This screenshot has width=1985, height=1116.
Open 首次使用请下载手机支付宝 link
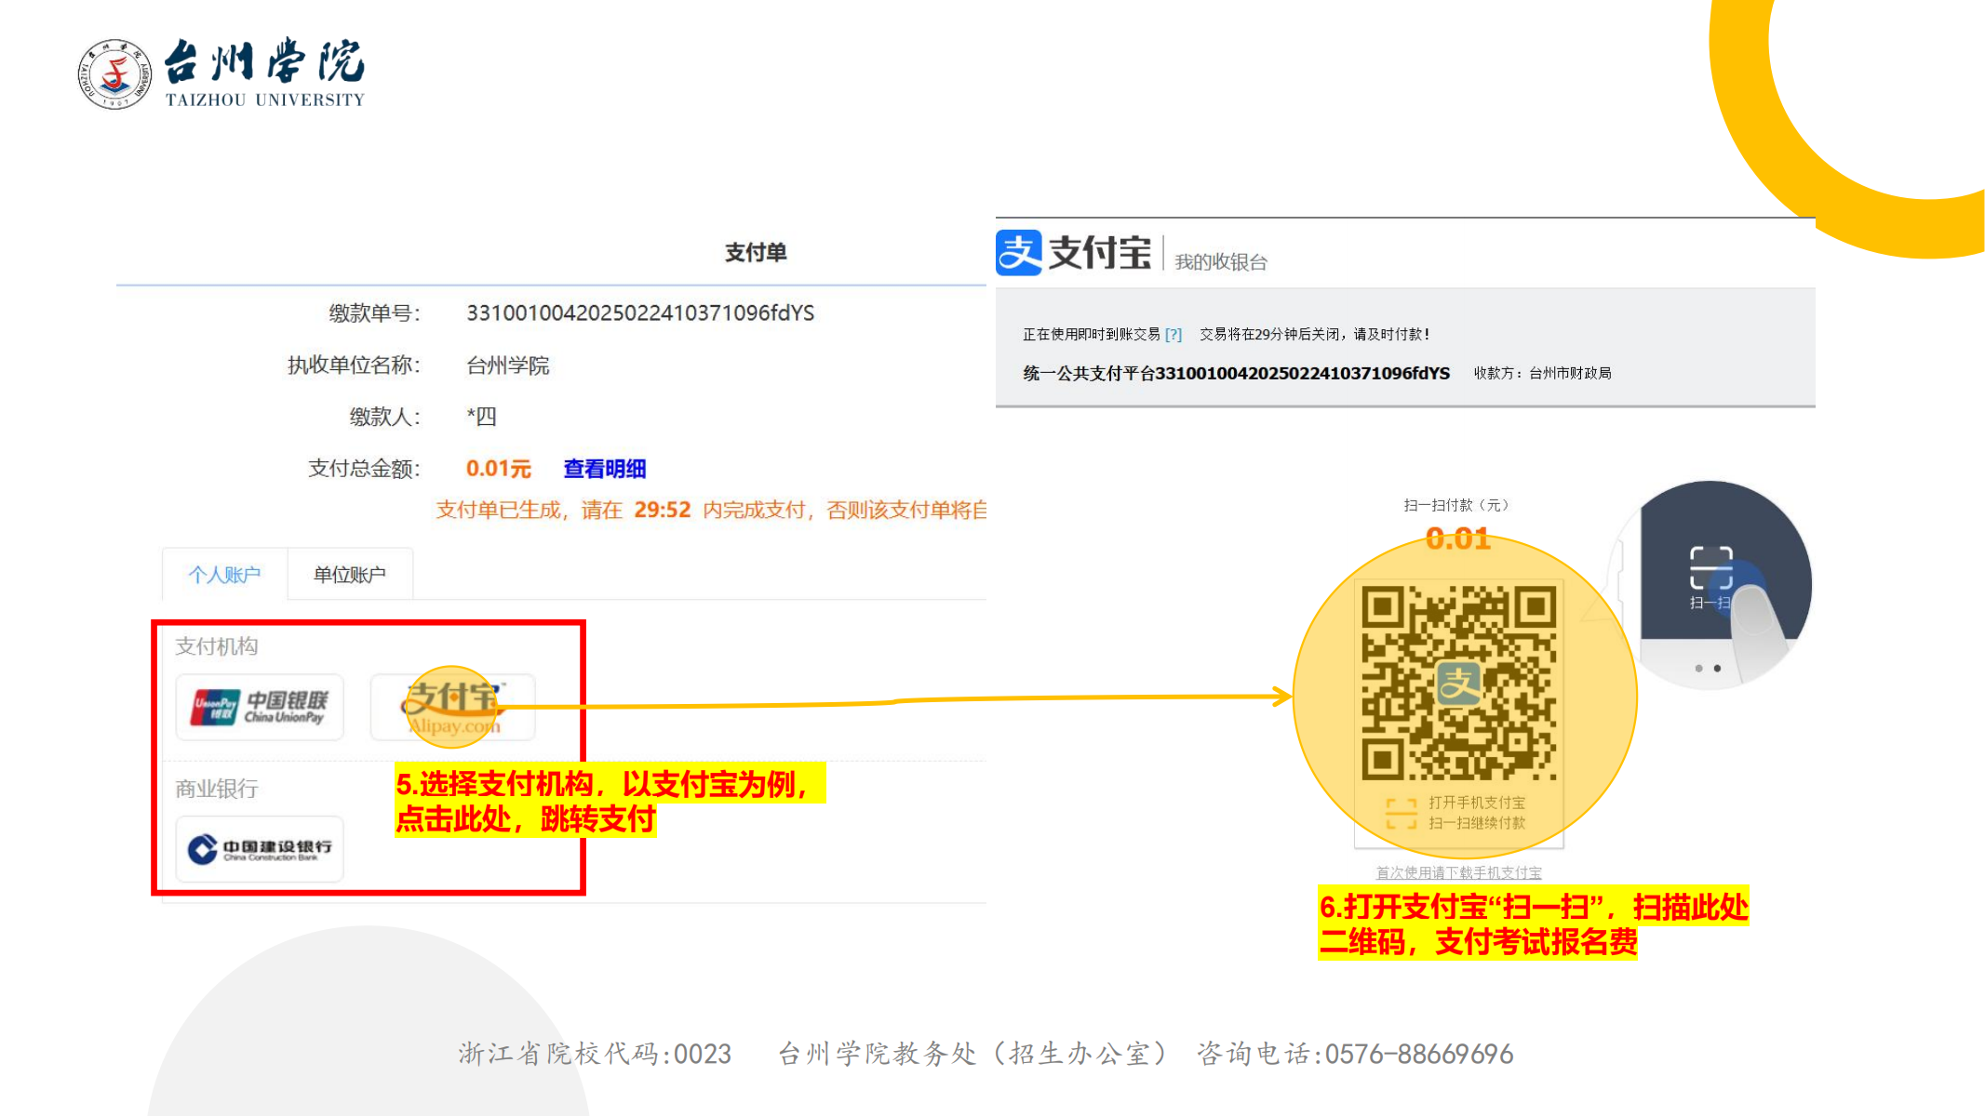point(1458,872)
